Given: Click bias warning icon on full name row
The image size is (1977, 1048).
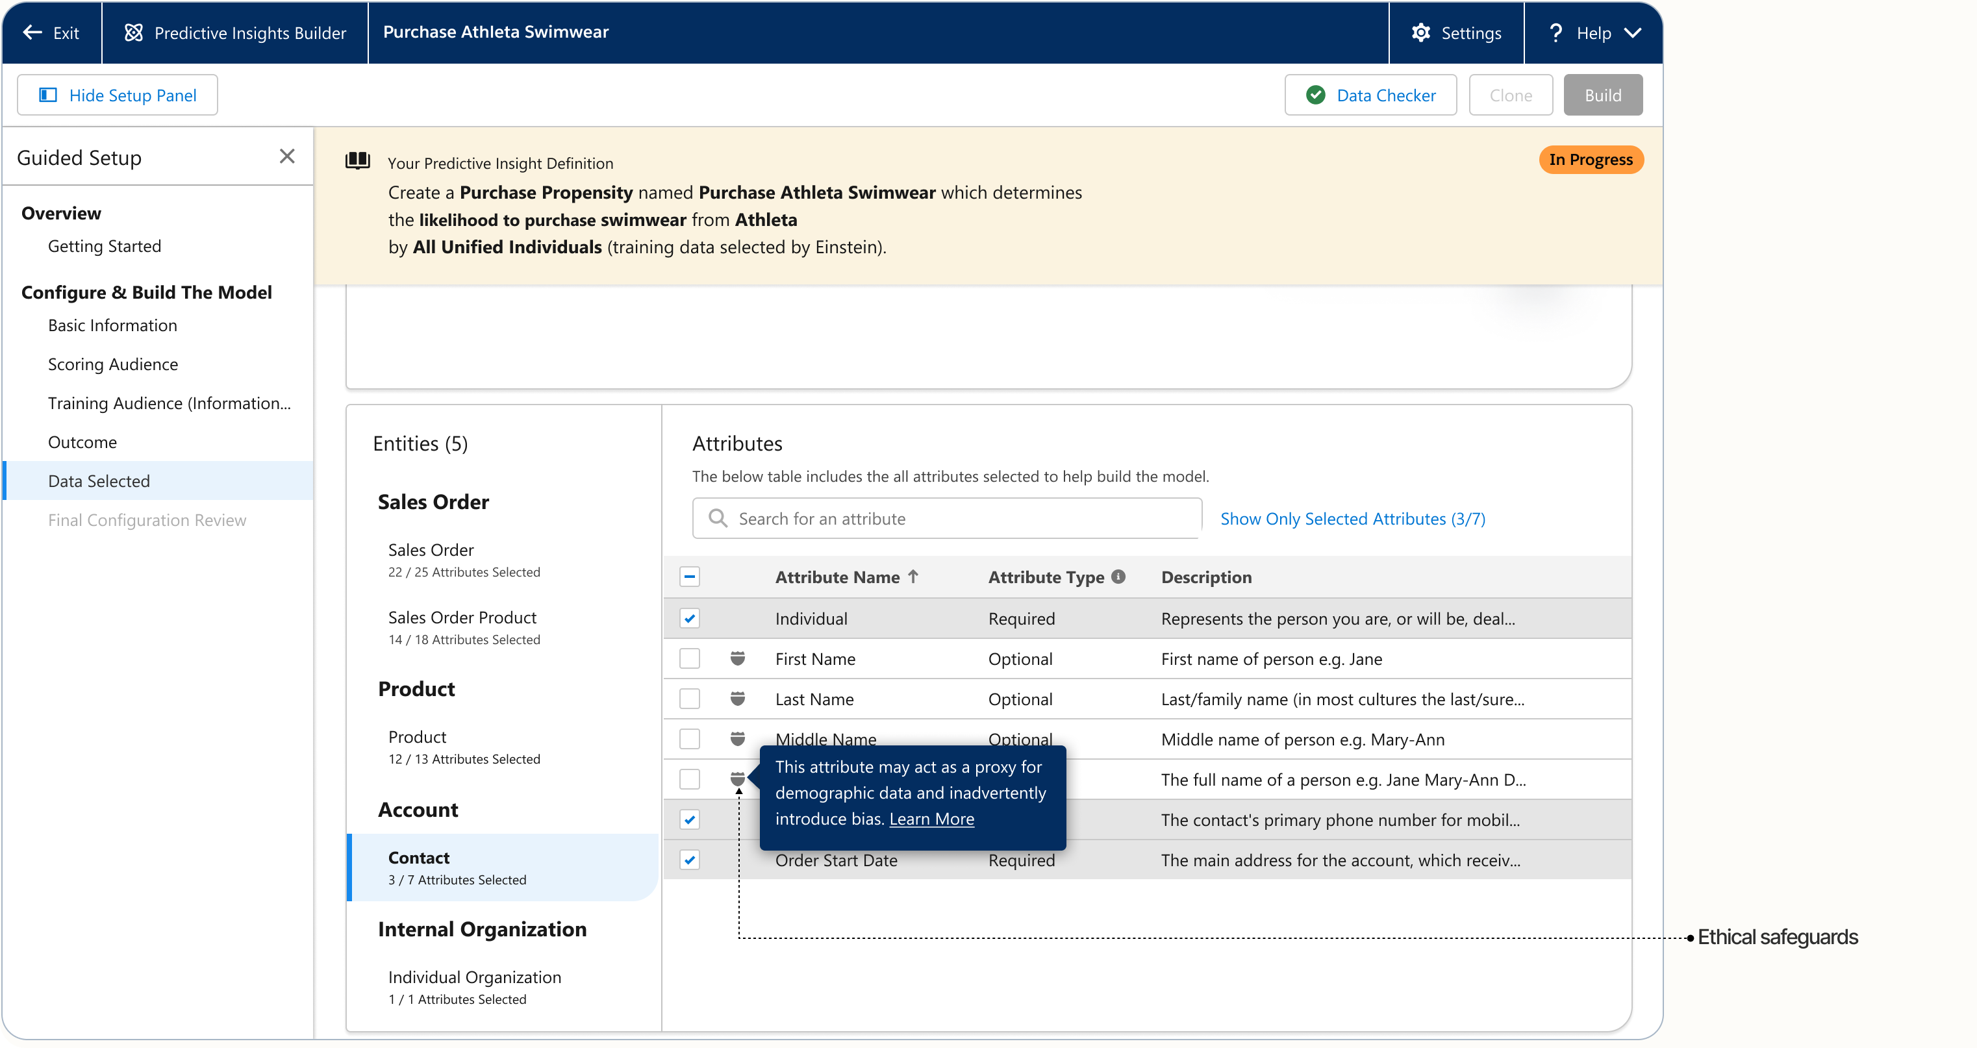Looking at the screenshot, I should [738, 779].
